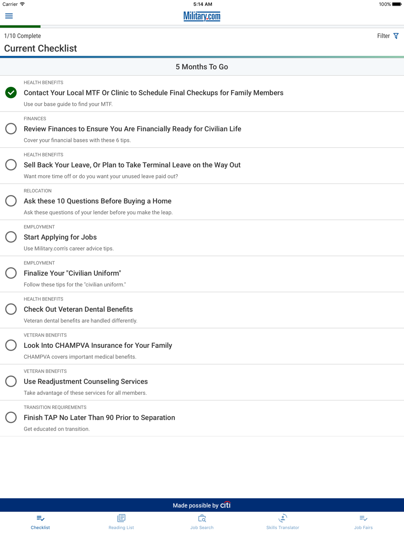
Task: Mark Check Out Veteran Dental Benefits done
Action: coord(11,309)
